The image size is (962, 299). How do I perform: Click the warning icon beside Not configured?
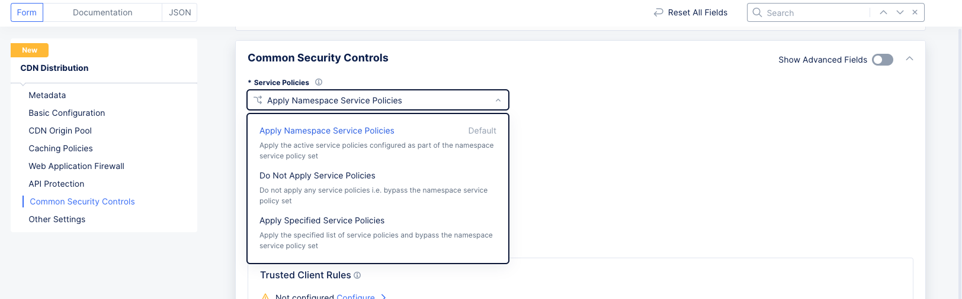tap(265, 296)
